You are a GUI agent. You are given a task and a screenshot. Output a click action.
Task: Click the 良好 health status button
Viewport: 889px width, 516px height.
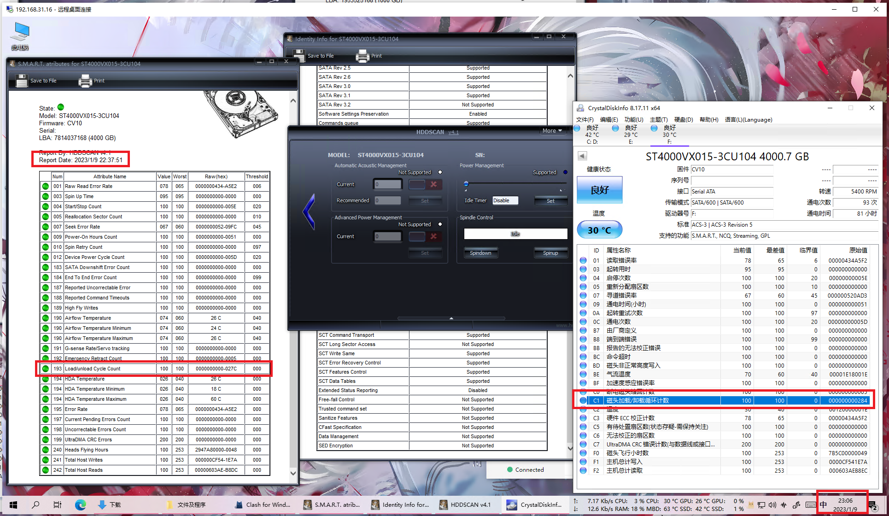[x=600, y=190]
